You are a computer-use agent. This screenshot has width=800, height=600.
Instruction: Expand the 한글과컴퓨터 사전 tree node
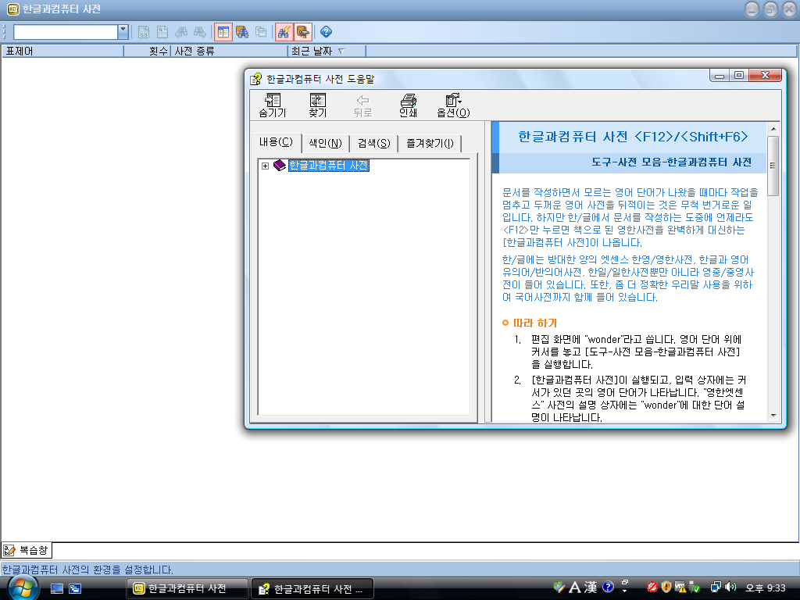266,166
